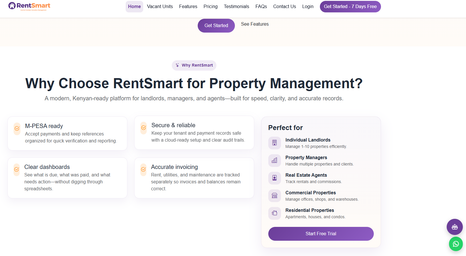Open Testimonials in navigation

pos(236,6)
